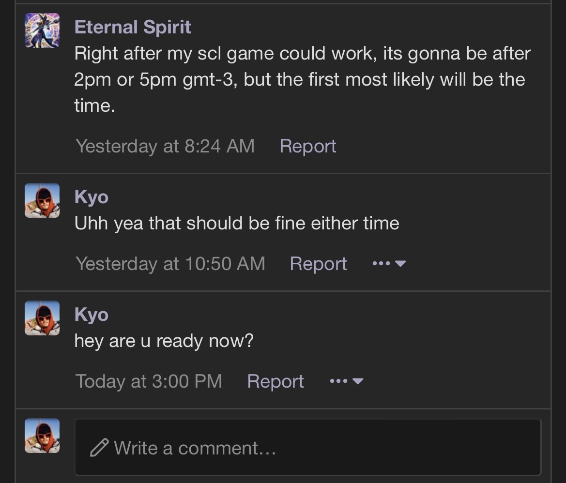This screenshot has width=566, height=483.
Task: Click the "Yesterday at 10:50 AM" timestamp
Action: pos(170,264)
